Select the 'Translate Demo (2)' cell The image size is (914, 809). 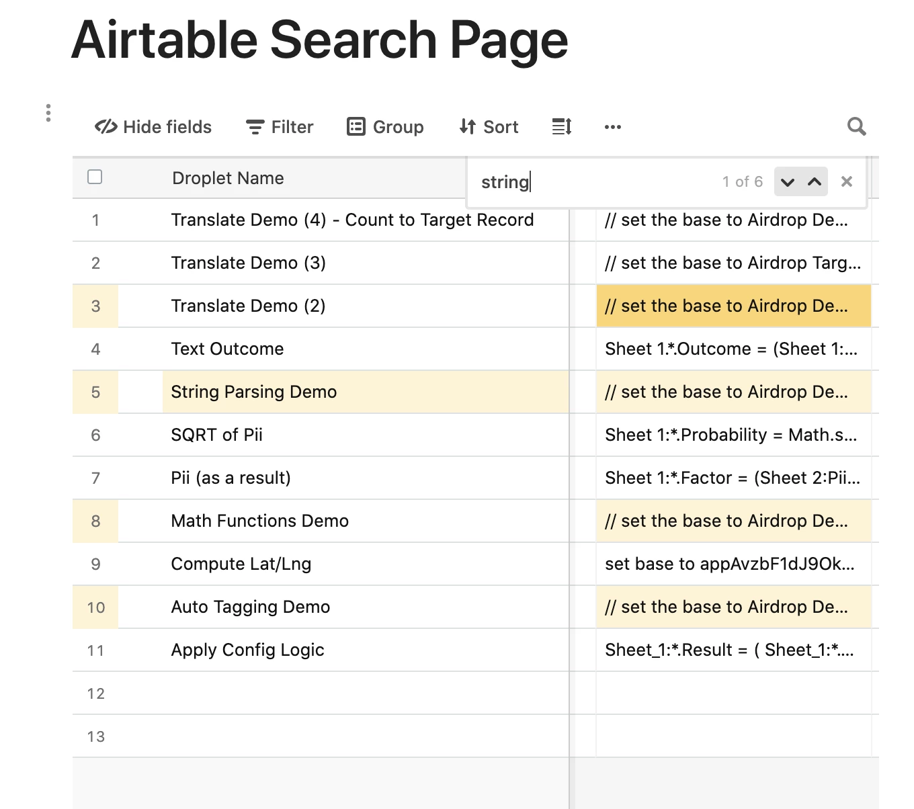click(x=366, y=306)
